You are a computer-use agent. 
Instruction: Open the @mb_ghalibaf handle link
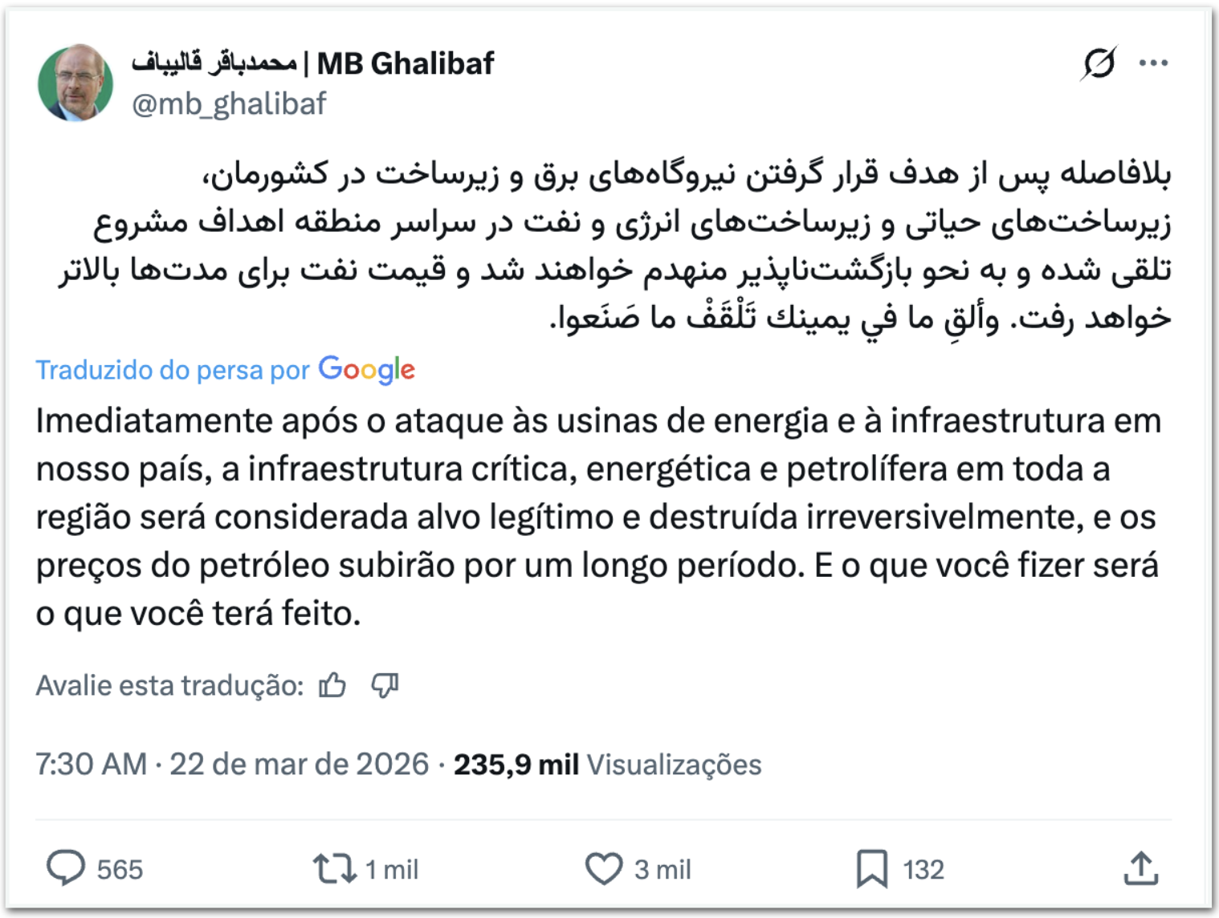[x=229, y=104]
